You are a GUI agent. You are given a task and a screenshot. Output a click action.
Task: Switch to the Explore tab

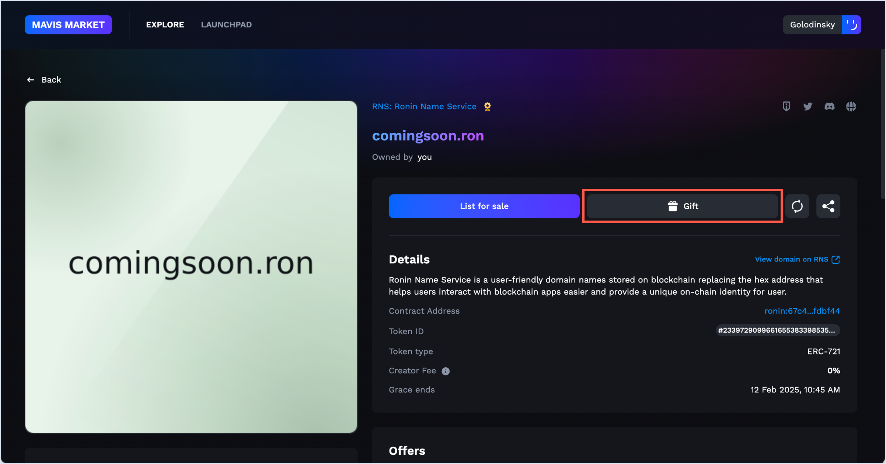click(165, 25)
